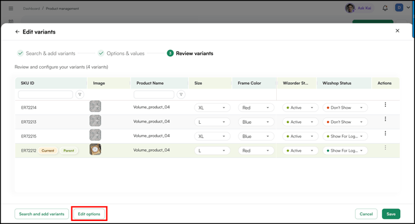The width and height of the screenshot is (415, 224).
Task: Open the hamburger menu icon
Action: point(11,9)
